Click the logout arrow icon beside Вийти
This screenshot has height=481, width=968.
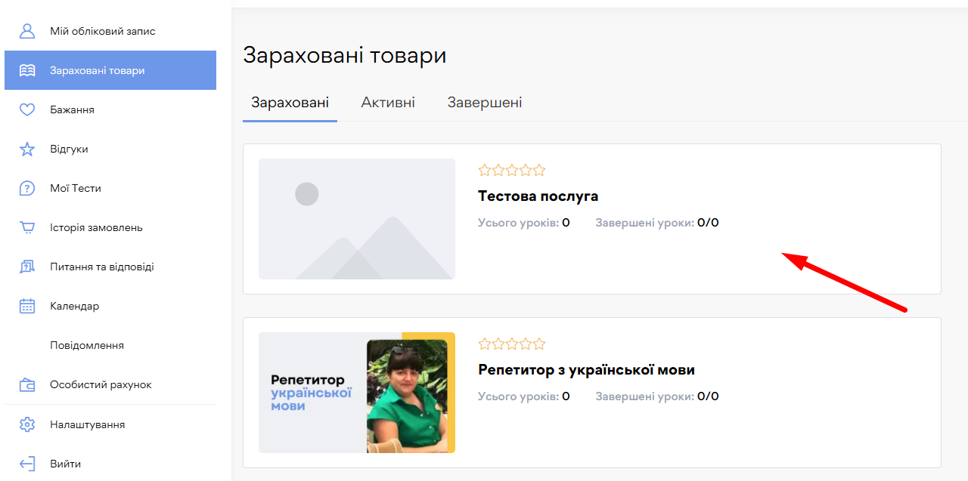27,464
